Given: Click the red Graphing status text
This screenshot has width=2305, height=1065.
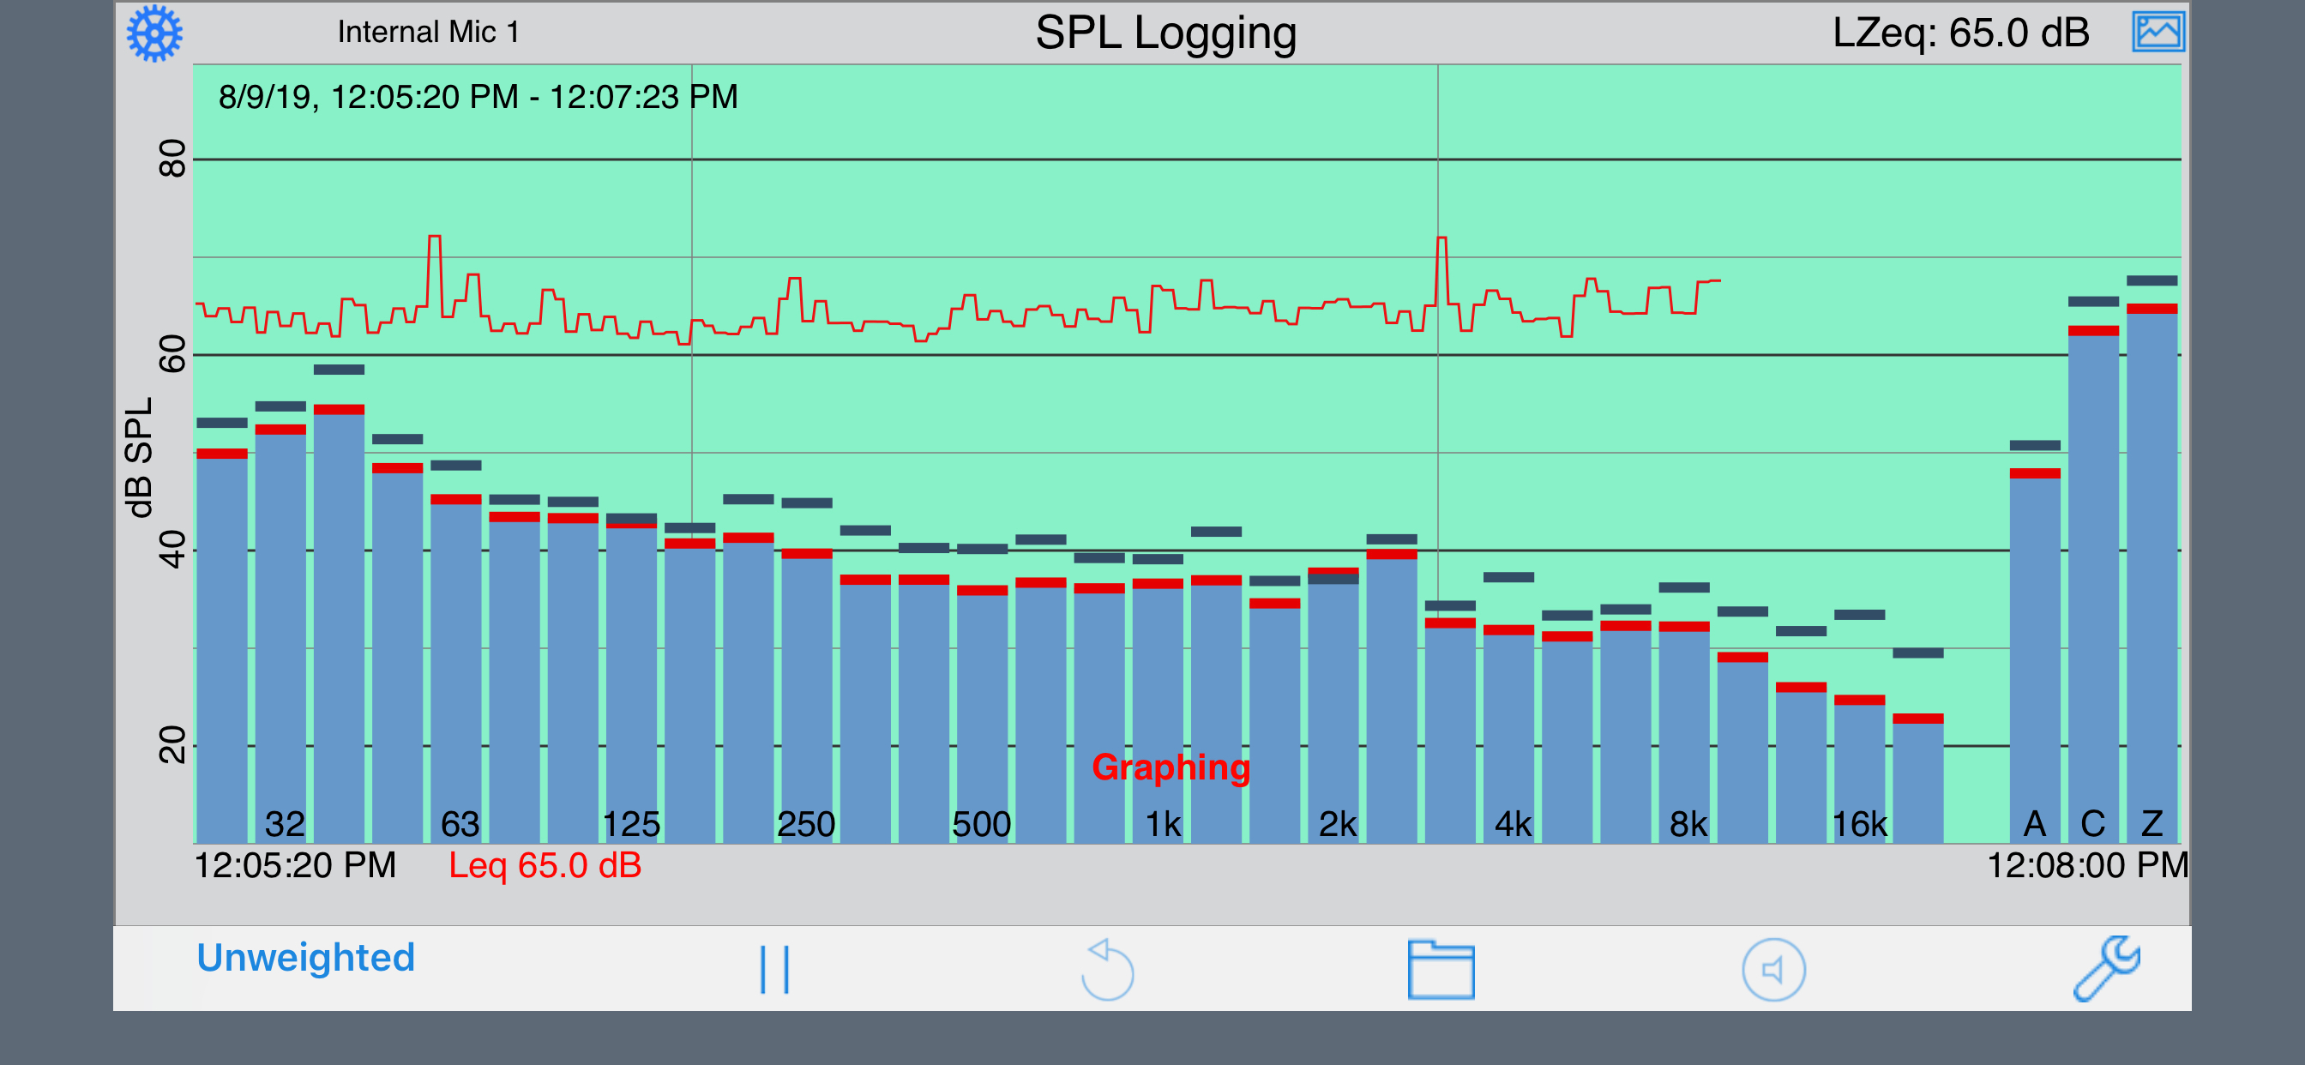Looking at the screenshot, I should (x=1171, y=767).
